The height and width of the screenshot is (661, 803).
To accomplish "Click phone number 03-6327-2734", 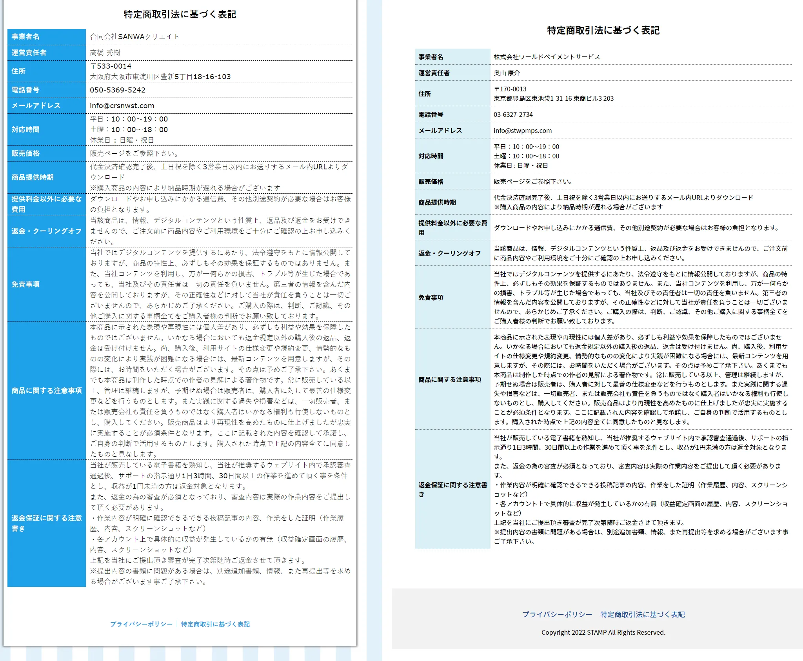I will point(513,114).
